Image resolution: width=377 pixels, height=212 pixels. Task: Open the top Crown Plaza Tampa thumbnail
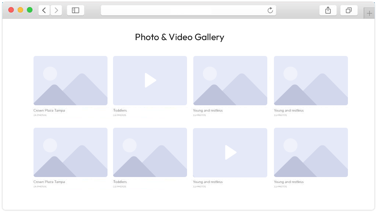tap(70, 80)
